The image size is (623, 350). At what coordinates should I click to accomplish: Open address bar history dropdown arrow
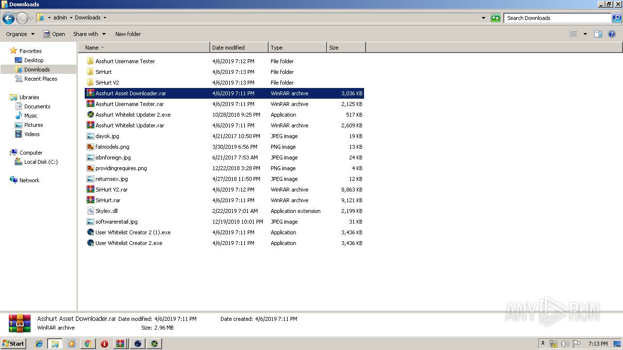(483, 18)
